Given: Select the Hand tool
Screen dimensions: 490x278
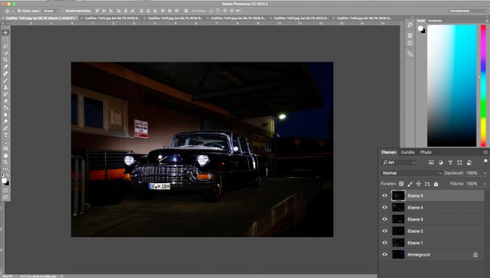Looking at the screenshot, I should (x=6, y=155).
